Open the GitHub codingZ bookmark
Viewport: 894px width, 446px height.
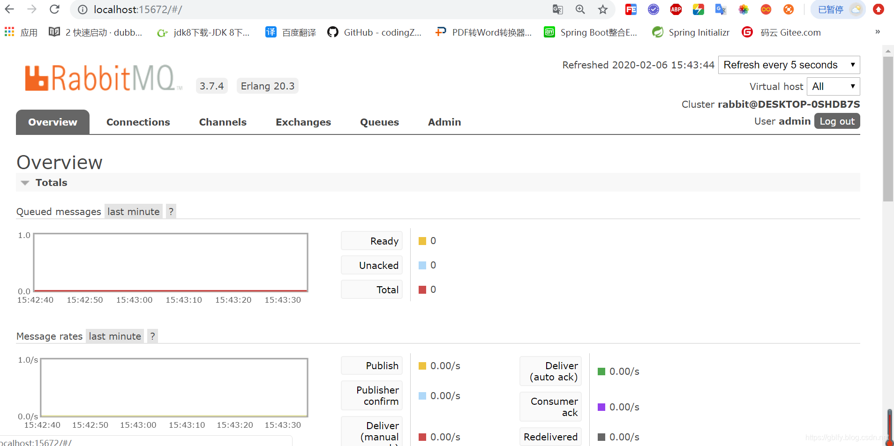coord(375,32)
